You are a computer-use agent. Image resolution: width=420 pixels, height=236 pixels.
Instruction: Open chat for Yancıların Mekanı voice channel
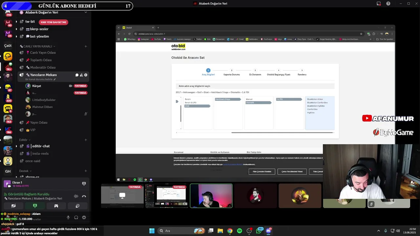click(x=77, y=75)
